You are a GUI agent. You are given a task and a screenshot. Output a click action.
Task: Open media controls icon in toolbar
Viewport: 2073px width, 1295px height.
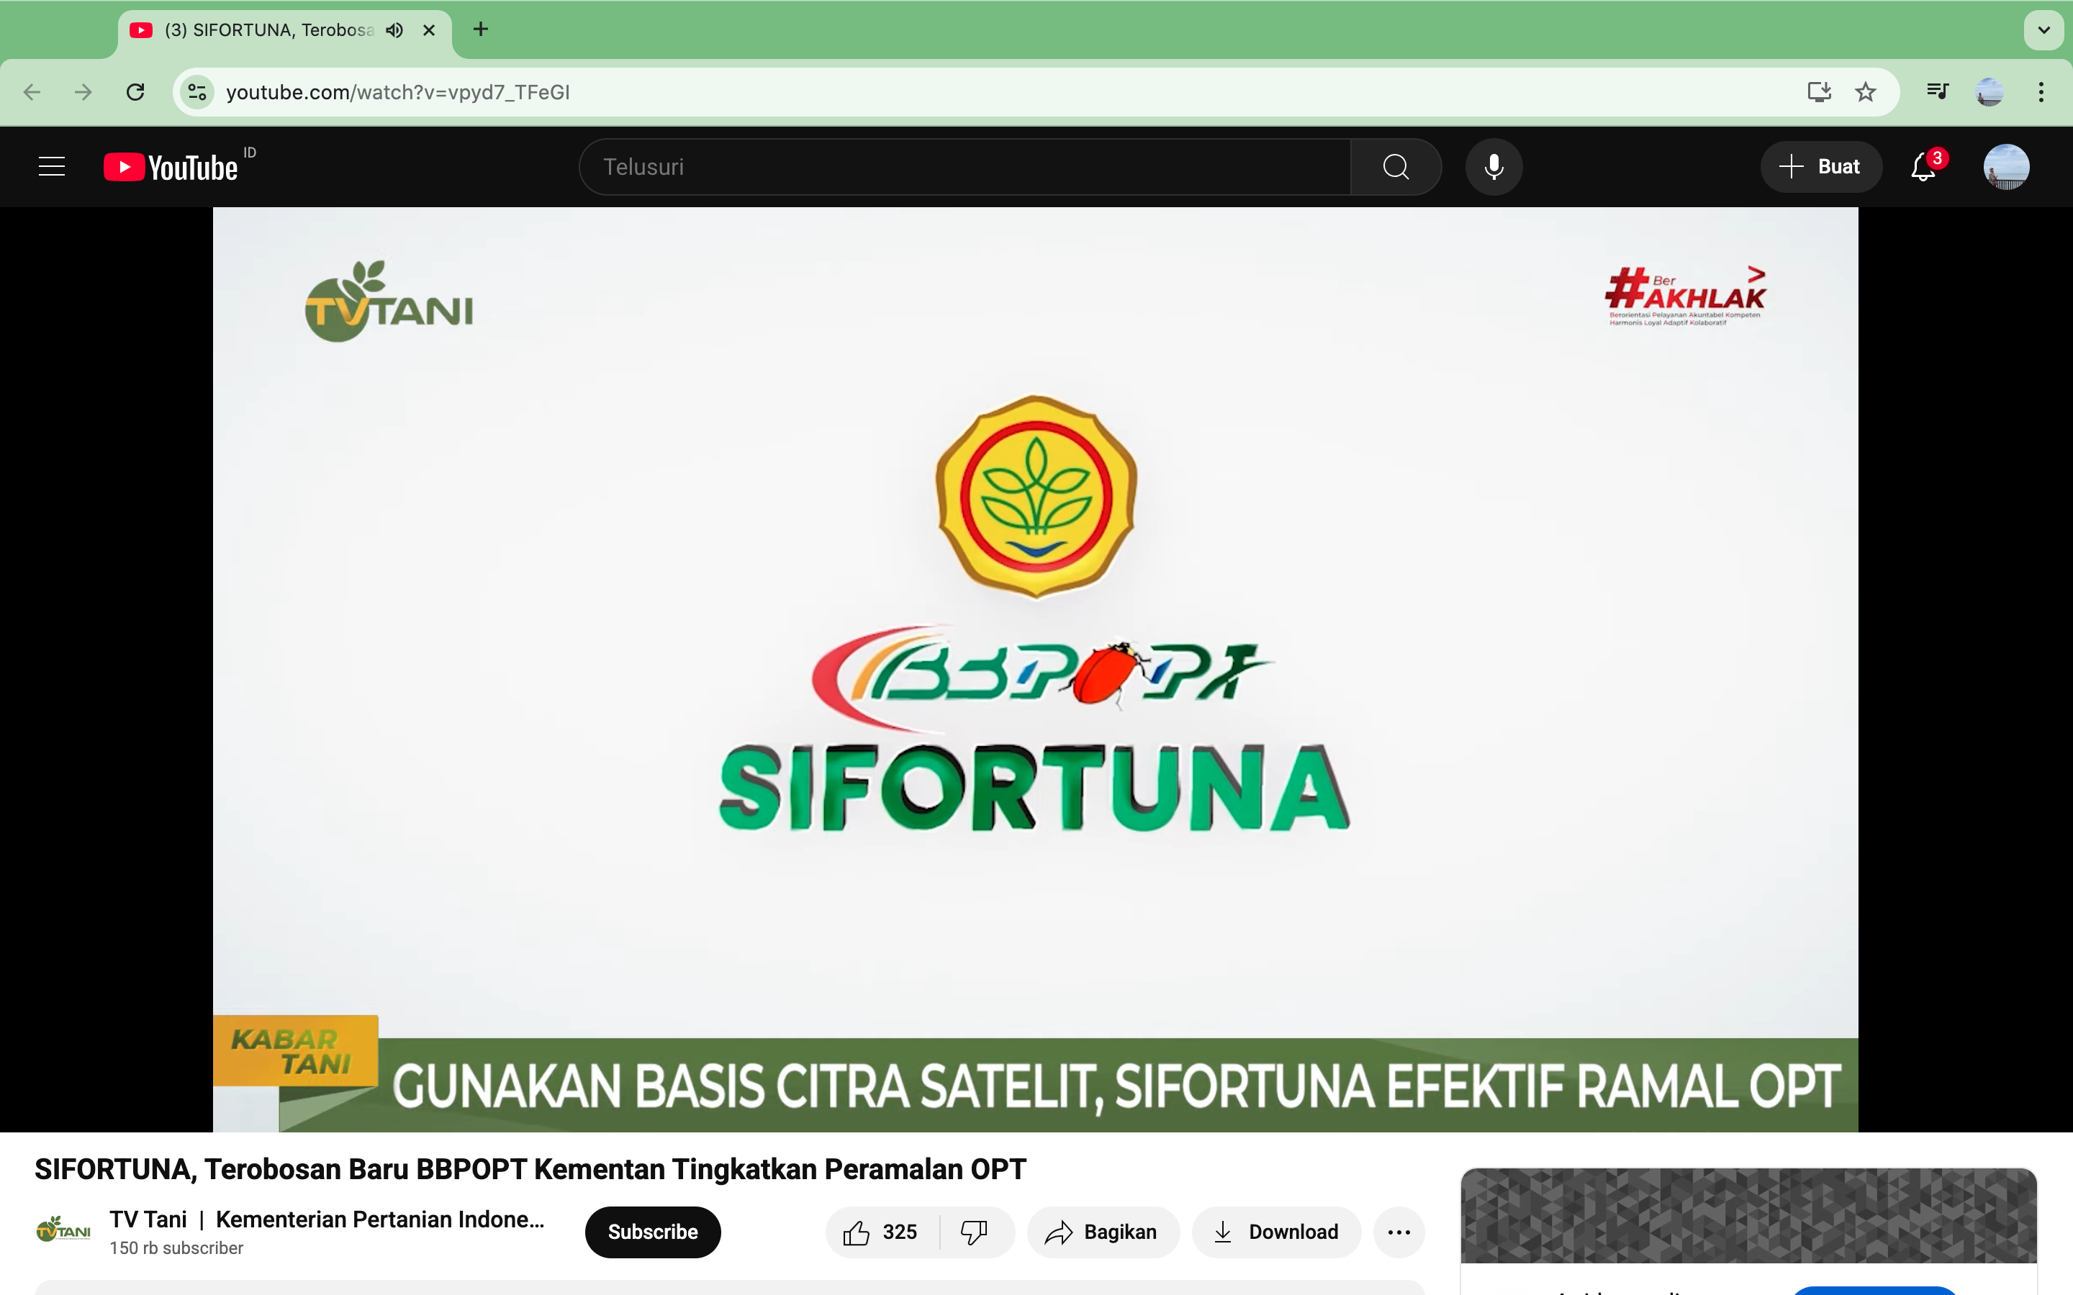click(x=1937, y=91)
